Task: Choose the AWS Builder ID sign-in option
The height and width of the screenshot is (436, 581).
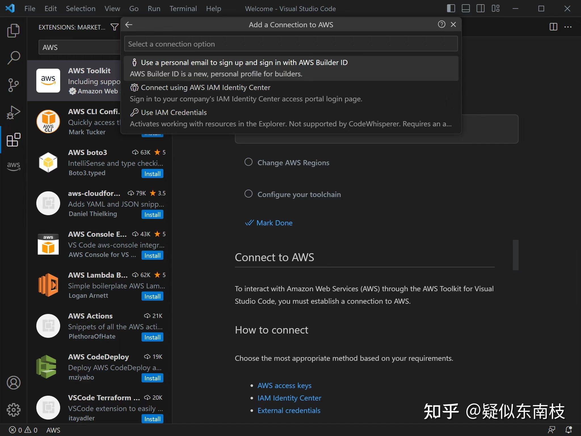Action: tap(244, 62)
